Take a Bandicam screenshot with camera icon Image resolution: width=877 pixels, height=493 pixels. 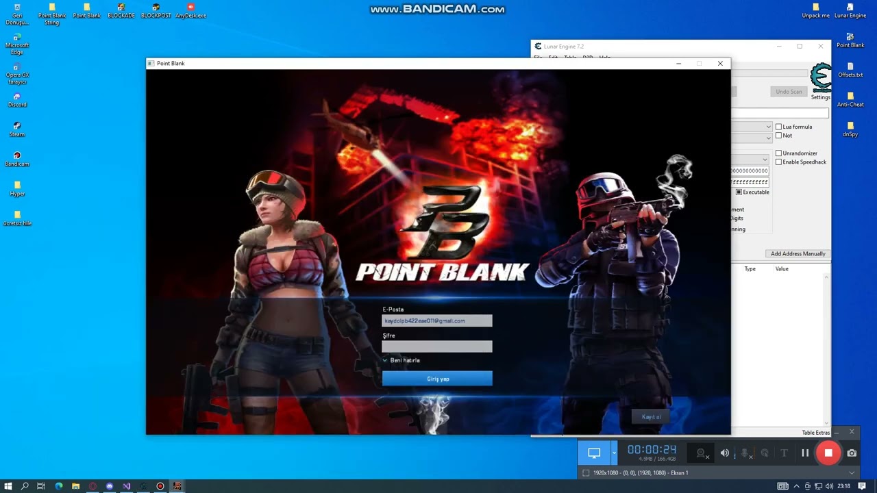852,453
